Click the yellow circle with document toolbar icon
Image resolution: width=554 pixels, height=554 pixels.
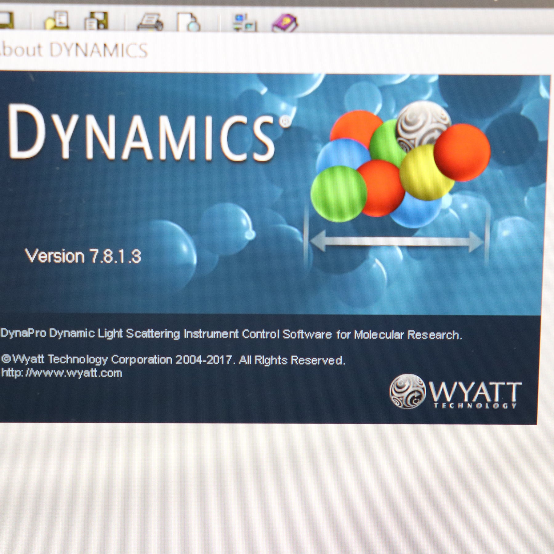pyautogui.click(x=57, y=21)
